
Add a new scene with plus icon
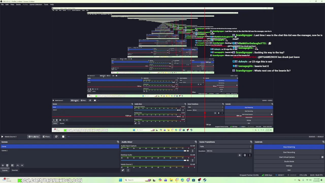[x=3, y=165]
